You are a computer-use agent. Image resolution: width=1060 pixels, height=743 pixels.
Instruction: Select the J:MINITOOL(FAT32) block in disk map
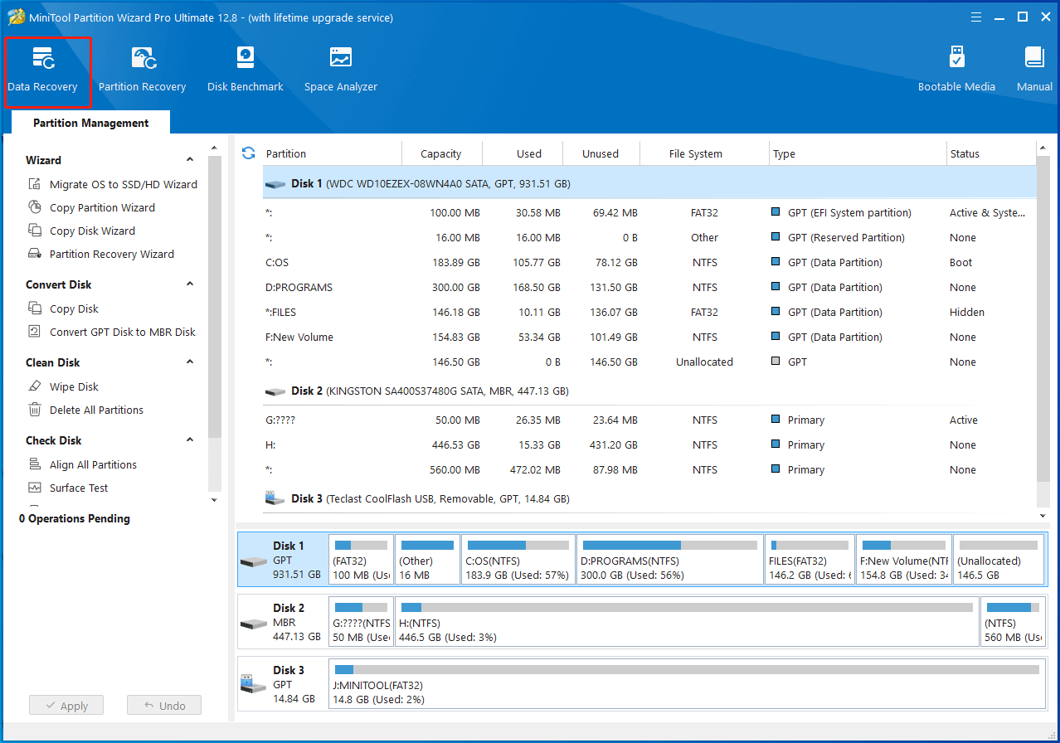687,684
